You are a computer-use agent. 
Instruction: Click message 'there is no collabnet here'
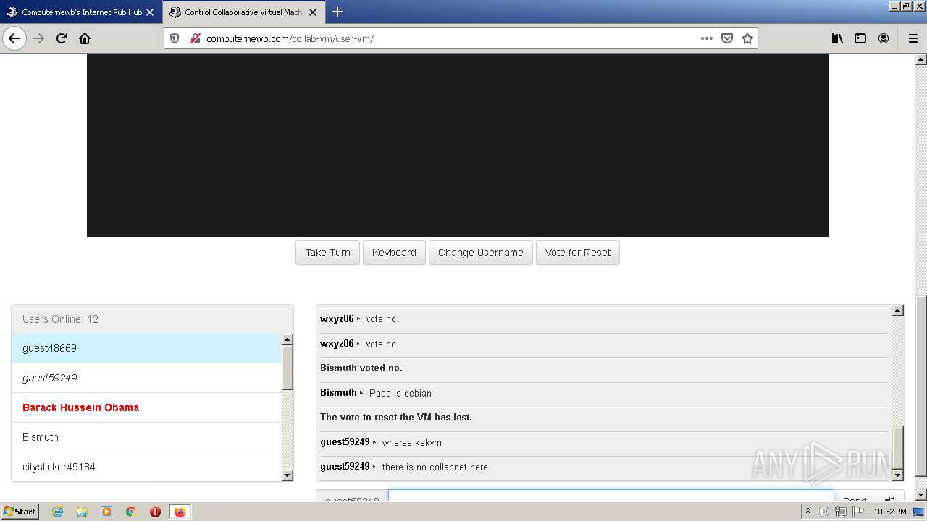(x=435, y=467)
